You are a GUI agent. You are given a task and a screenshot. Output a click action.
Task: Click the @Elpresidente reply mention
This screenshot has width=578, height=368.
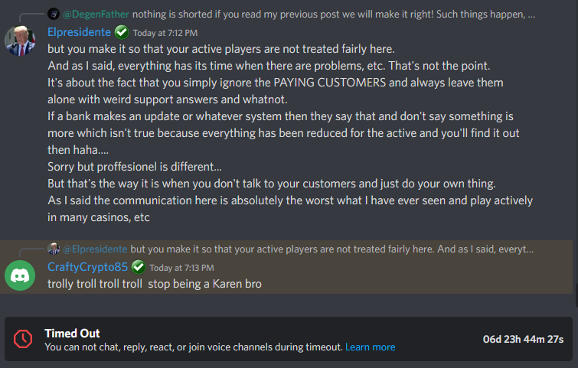[x=96, y=249]
